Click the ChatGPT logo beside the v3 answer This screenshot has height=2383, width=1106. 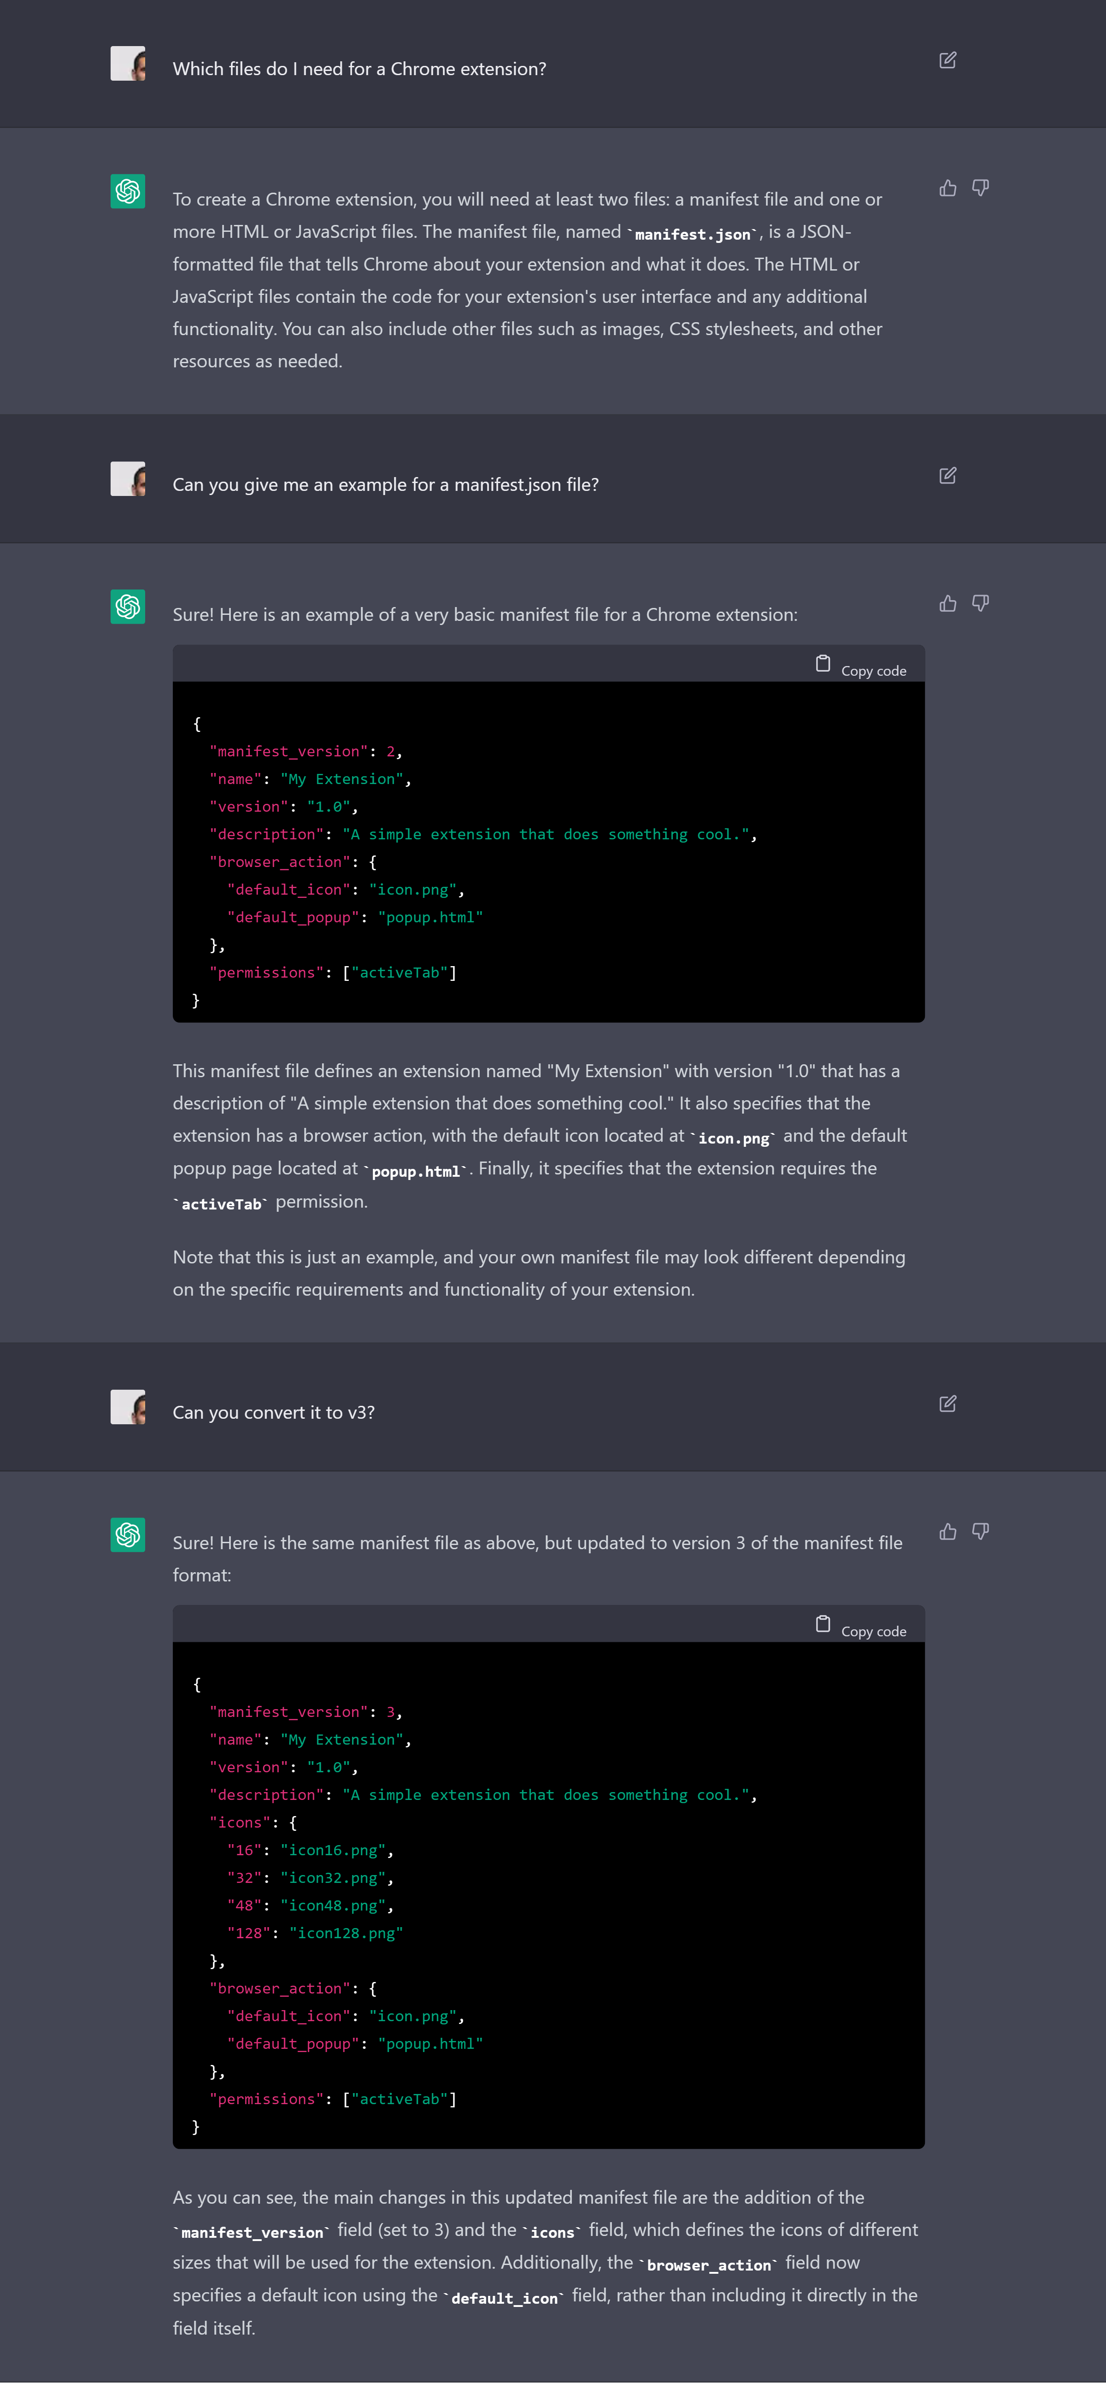(128, 1535)
